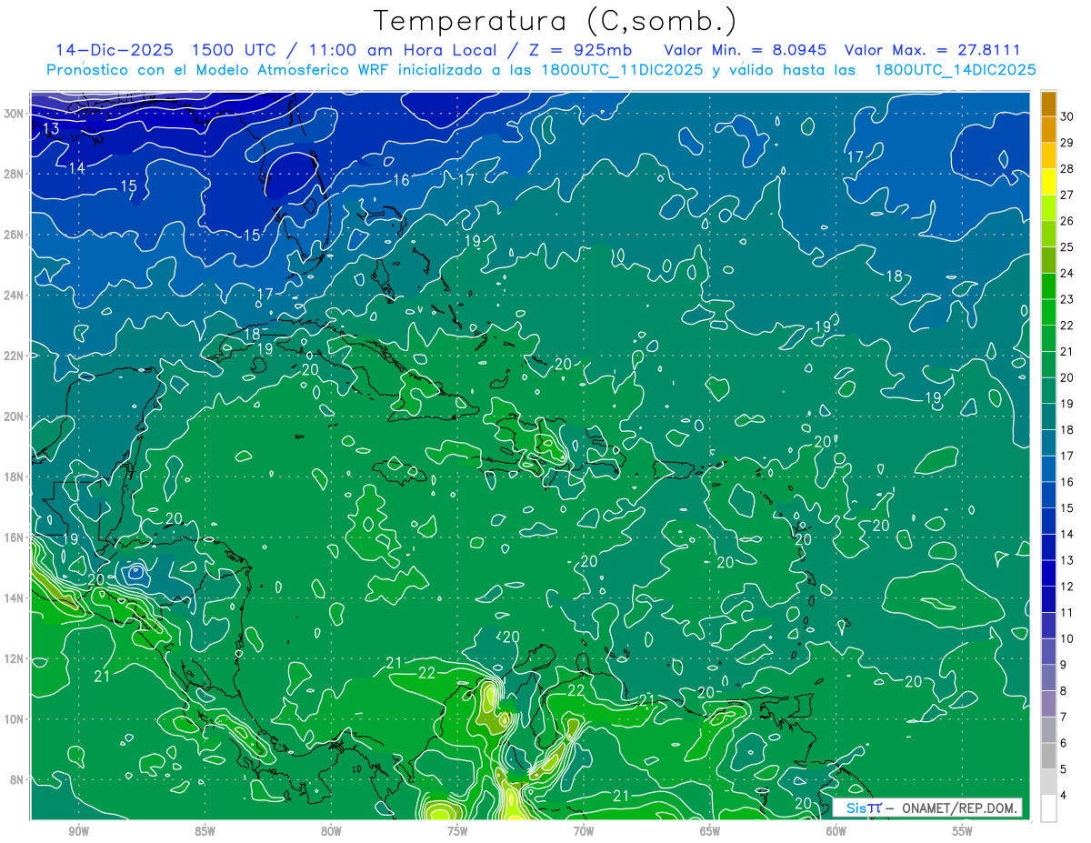This screenshot has width=1091, height=843.
Task: Click the '65W' longitude axis label
Action: (x=710, y=831)
